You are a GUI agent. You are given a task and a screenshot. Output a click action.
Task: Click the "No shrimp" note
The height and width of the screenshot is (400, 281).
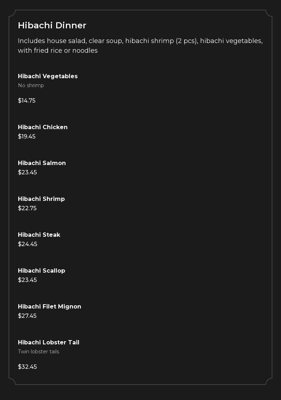point(31,85)
